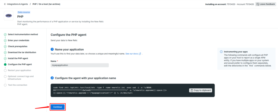
Task: Click empty circle beside Test the connection
Action: (x=5, y=85)
